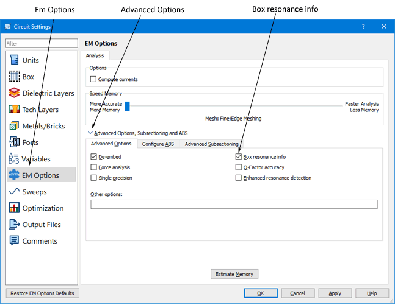Click the Speed Memory slider handle

tap(128, 107)
